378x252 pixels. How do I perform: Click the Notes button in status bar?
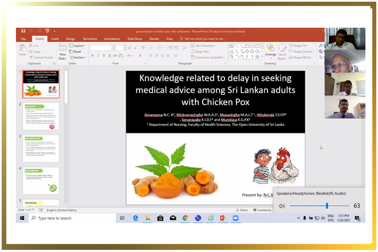tap(242, 210)
